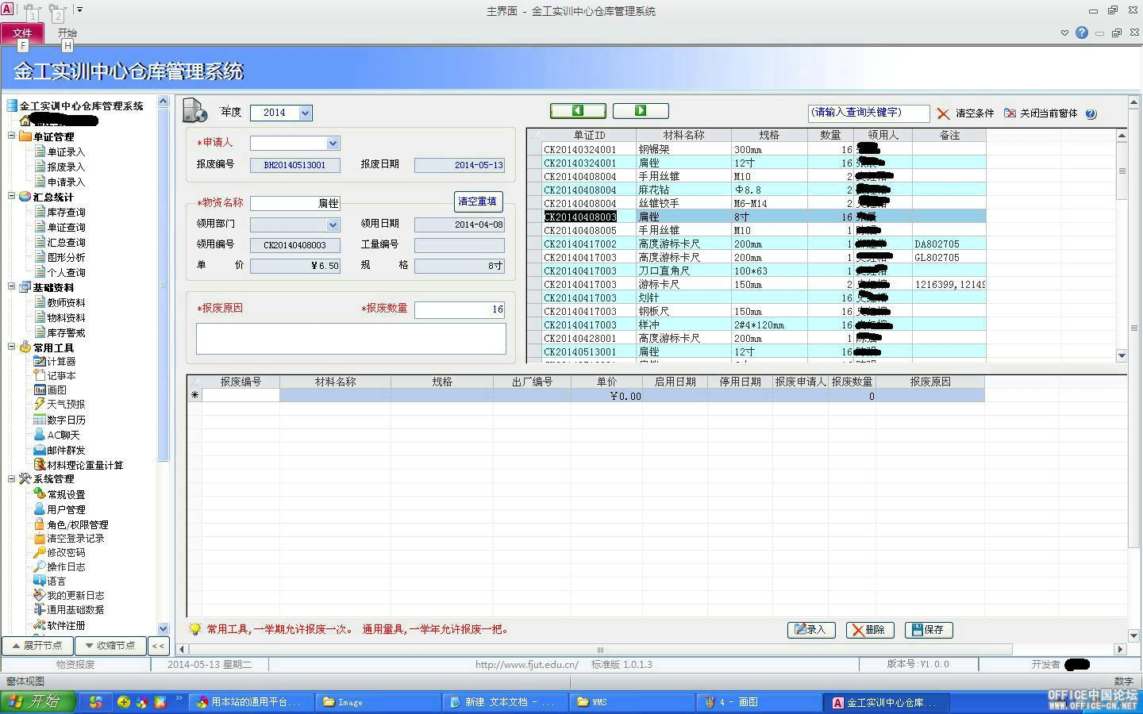This screenshot has width=1143, height=714.
Task: Open 报废录入 in the navigation tree
Action: click(x=66, y=167)
